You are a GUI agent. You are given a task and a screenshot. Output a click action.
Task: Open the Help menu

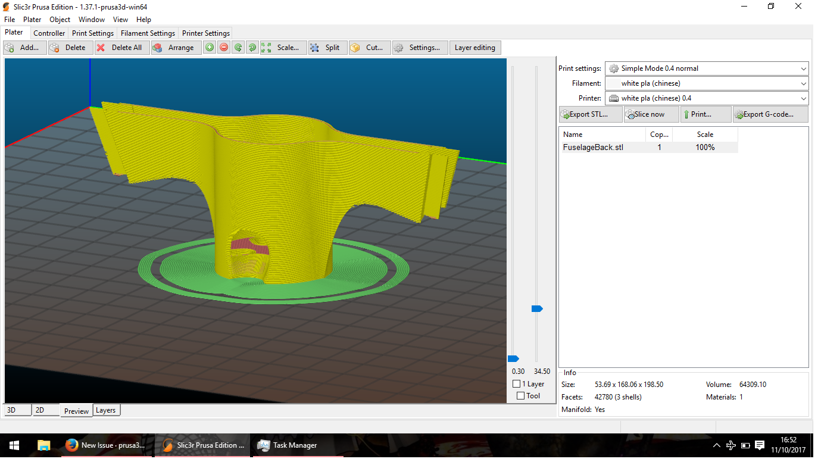click(x=144, y=20)
